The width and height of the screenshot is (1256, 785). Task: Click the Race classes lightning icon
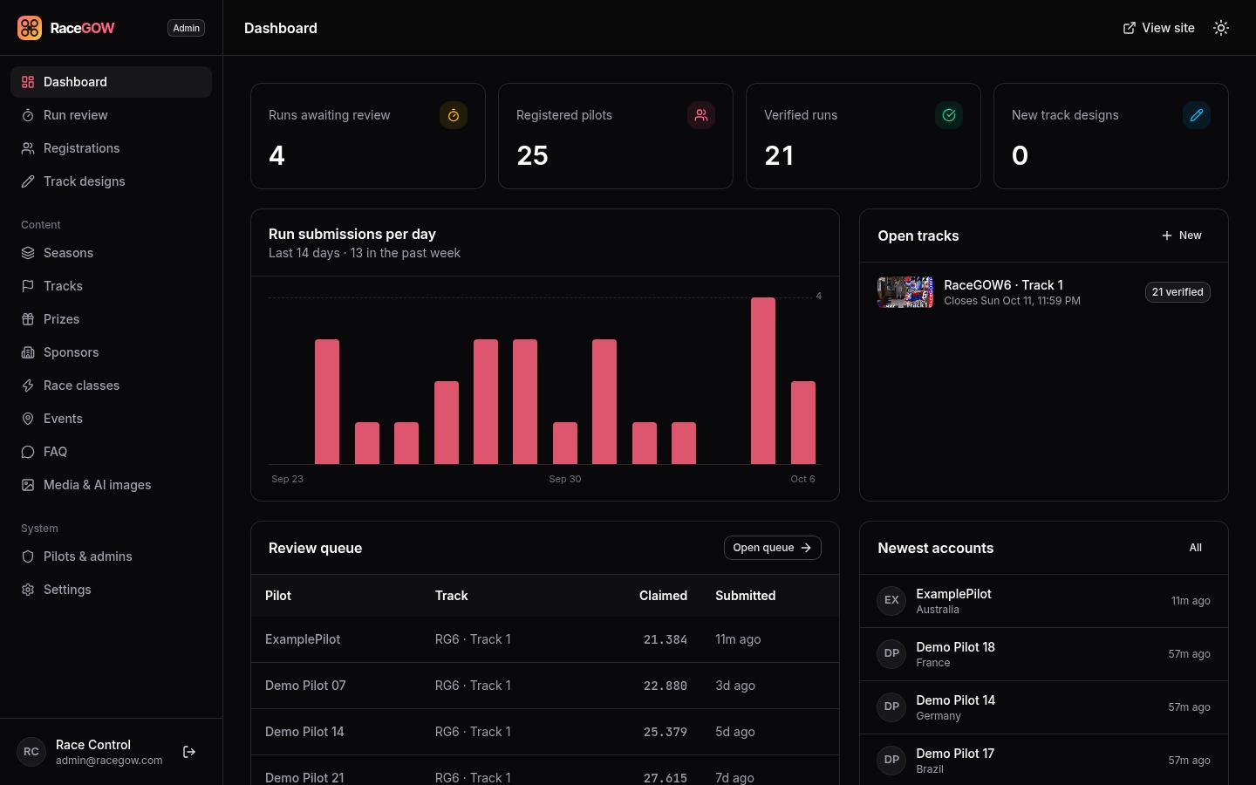pos(28,386)
